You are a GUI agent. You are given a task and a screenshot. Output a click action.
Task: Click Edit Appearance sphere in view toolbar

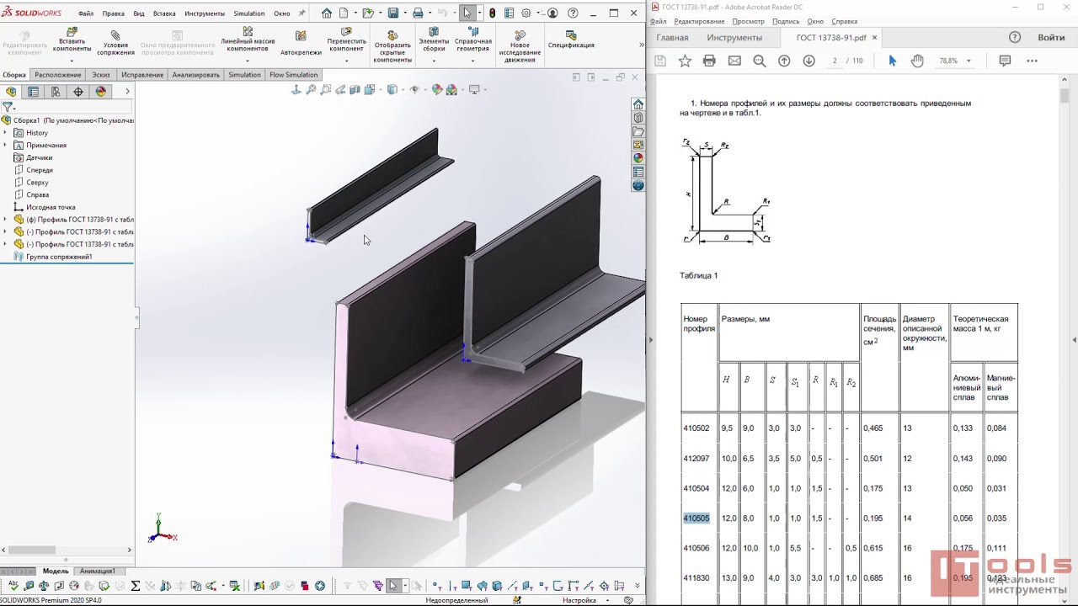(437, 89)
